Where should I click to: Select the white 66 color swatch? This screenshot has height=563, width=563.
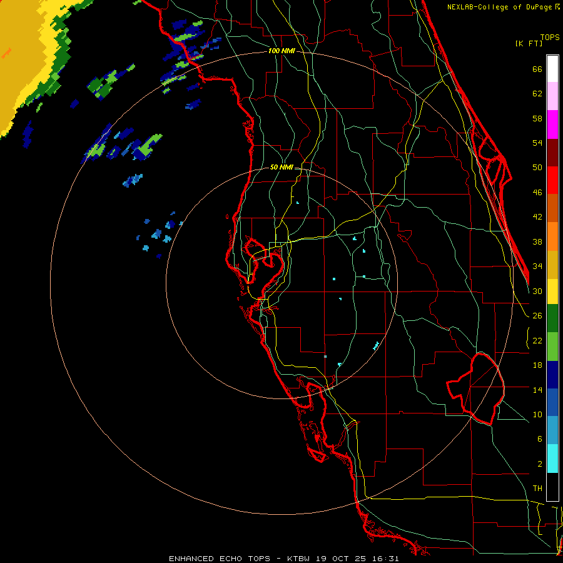552,69
